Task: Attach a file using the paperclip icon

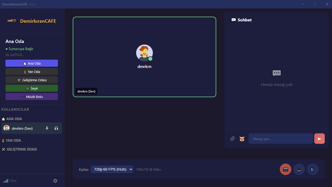Action: 232,139
